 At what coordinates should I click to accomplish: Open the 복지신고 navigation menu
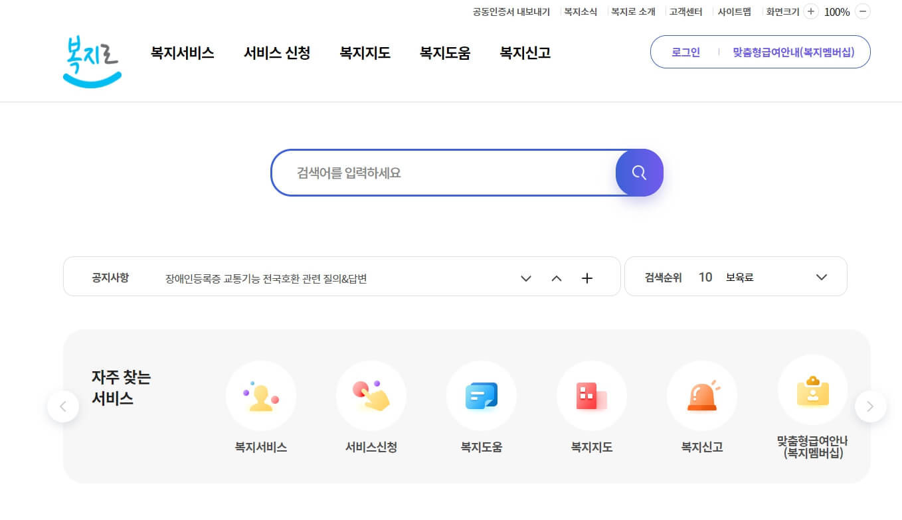[x=524, y=53]
